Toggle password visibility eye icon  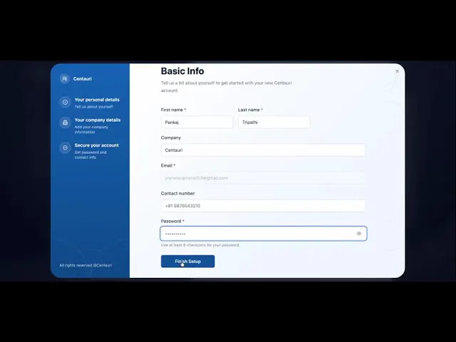click(359, 234)
